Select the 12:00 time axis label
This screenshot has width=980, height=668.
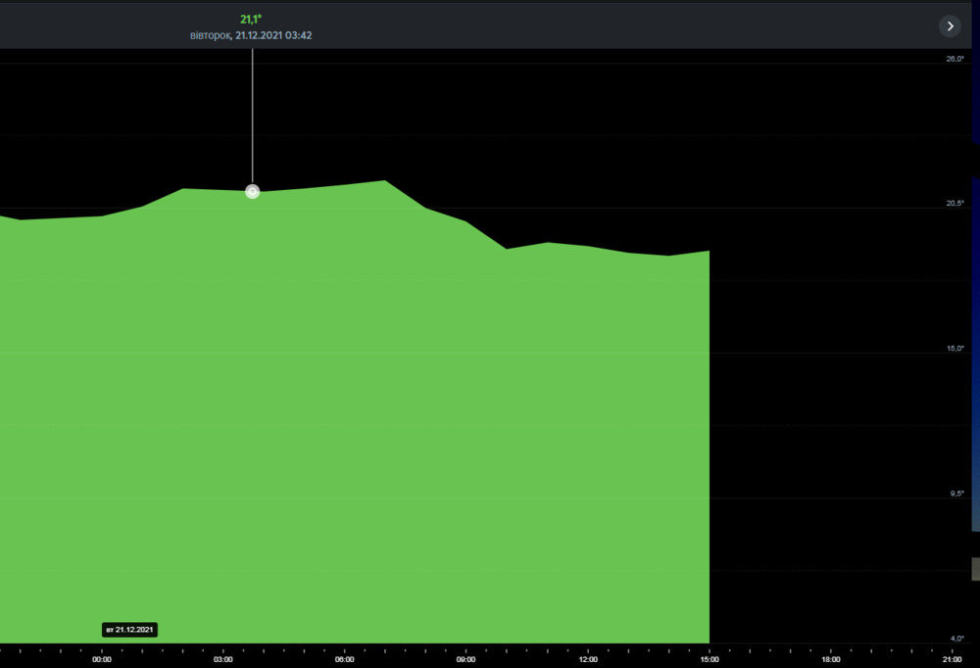[x=588, y=659]
